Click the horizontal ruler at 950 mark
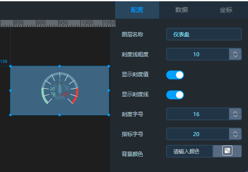The image size is (248, 172). [59, 23]
